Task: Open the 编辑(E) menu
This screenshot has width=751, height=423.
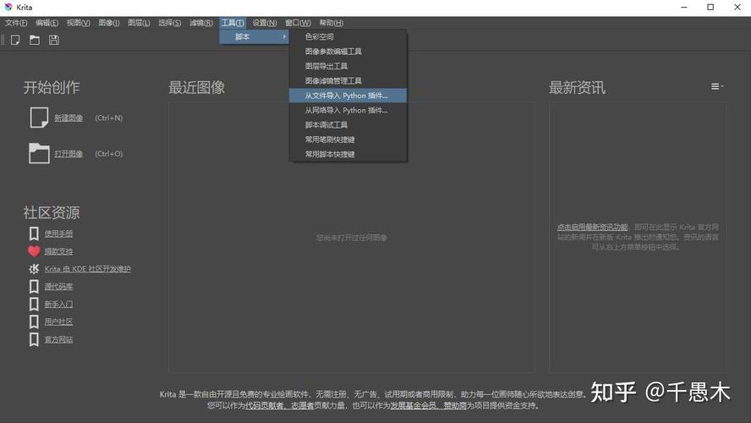Action: (47, 23)
